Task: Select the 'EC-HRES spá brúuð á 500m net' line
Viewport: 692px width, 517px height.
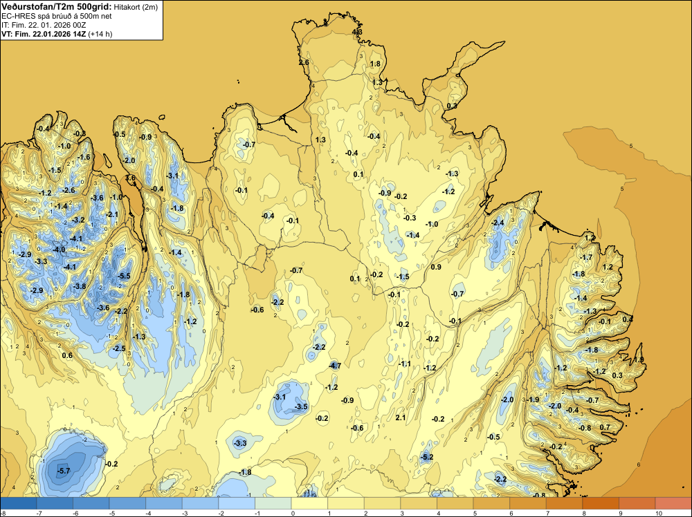Action: [x=57, y=16]
